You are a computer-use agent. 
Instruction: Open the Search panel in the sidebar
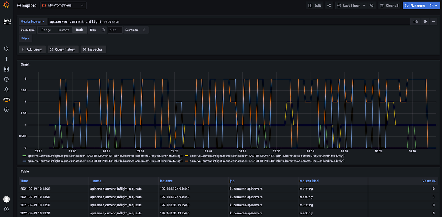(x=6, y=48)
